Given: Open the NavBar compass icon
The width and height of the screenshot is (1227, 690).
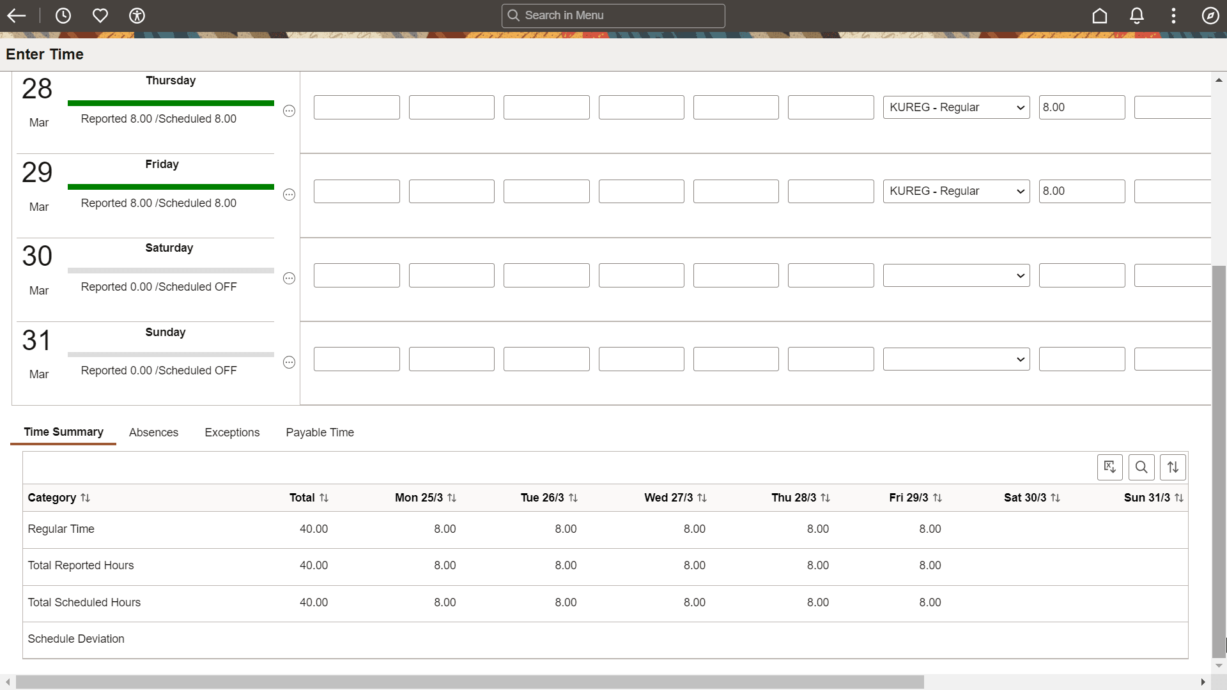Looking at the screenshot, I should tap(1210, 15).
